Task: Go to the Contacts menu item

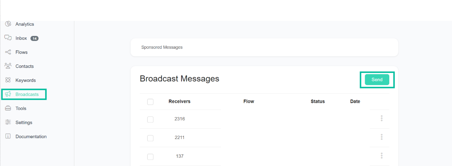Action: click(25, 66)
